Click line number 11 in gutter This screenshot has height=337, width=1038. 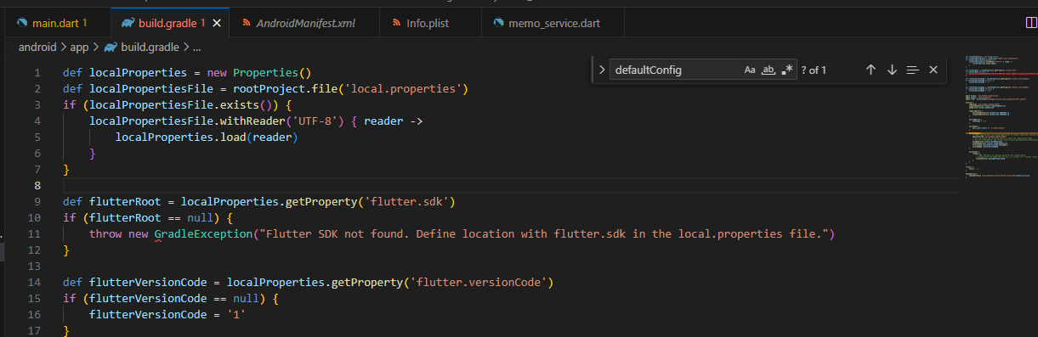(35, 233)
